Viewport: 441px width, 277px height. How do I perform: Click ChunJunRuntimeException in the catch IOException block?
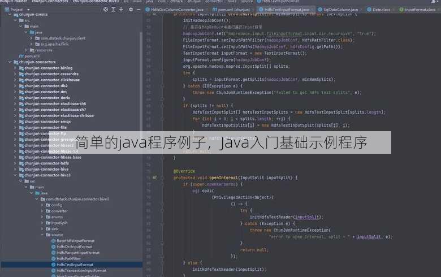pos(244,93)
